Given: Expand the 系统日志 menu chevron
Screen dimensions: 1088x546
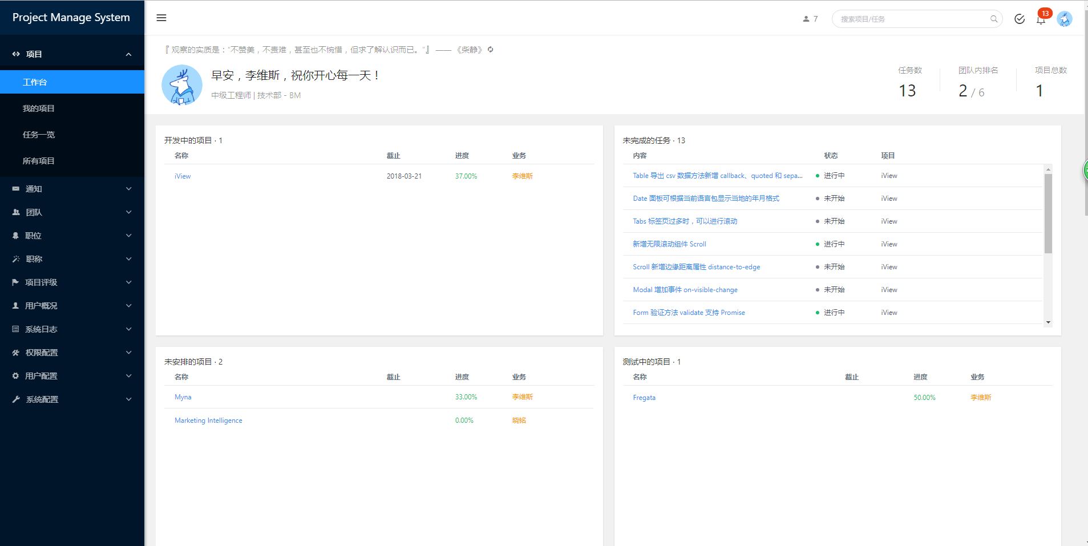Looking at the screenshot, I should (x=128, y=329).
